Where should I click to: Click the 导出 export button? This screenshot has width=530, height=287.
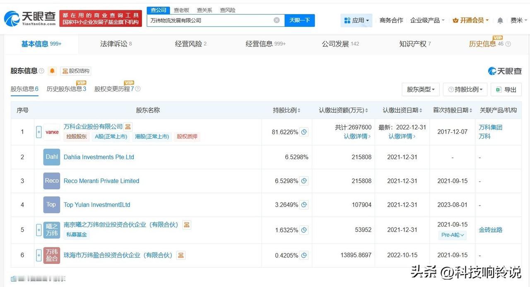click(506, 89)
